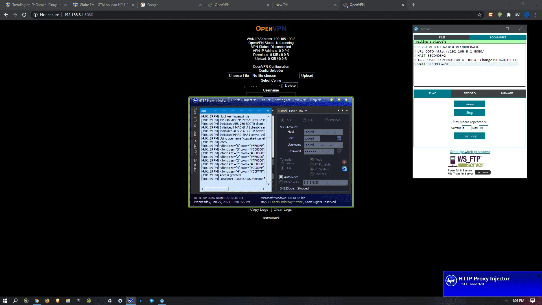Viewport: 542px width, 305px height.
Task: Select the SSH tunnel radio button
Action: tap(282, 120)
